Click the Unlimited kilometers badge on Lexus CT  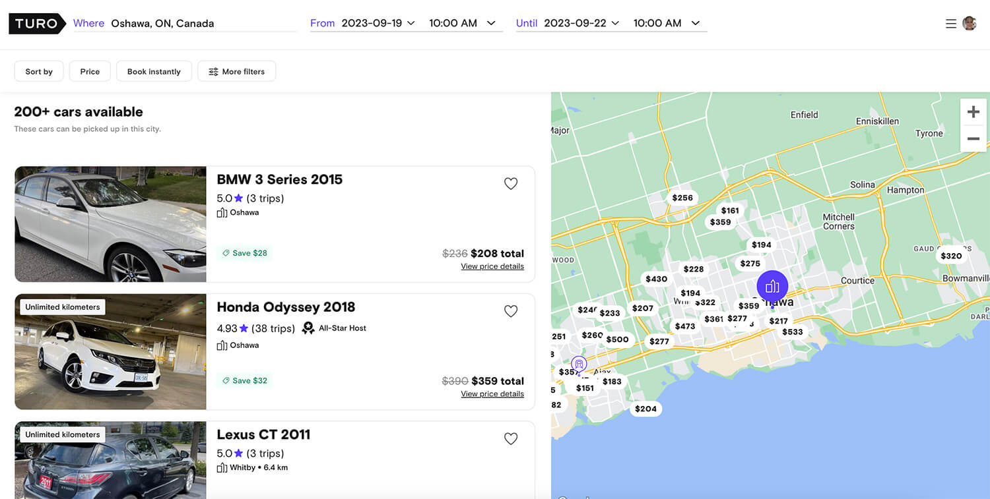coord(63,434)
